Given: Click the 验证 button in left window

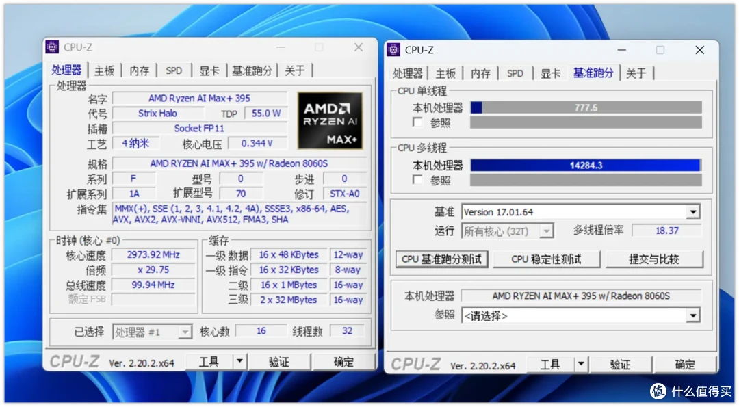Looking at the screenshot, I should click(x=279, y=361).
